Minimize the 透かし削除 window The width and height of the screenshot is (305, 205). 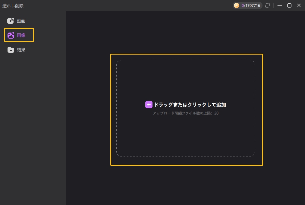pyautogui.click(x=280, y=5)
